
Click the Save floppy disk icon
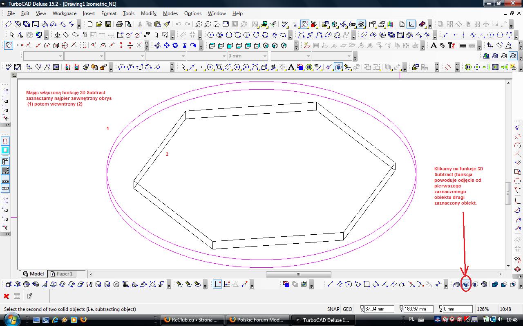click(x=108, y=24)
